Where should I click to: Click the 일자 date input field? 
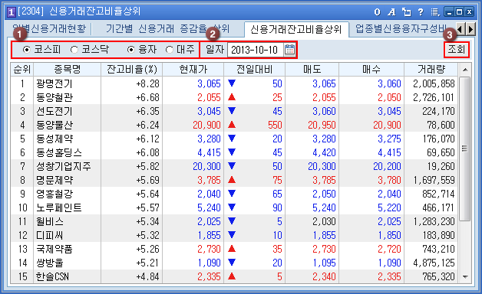[255, 50]
